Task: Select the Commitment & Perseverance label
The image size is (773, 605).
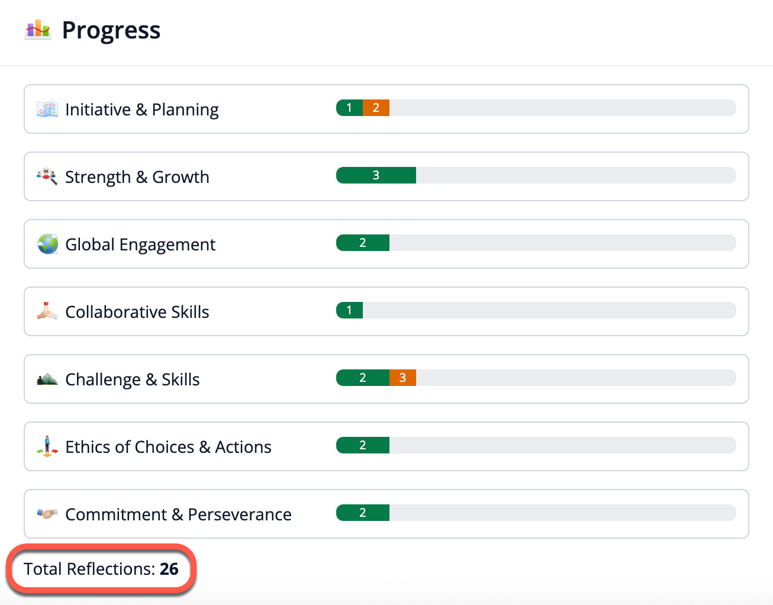Action: (x=178, y=514)
